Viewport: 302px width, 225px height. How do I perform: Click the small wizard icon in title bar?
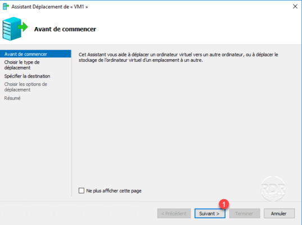click(x=6, y=7)
